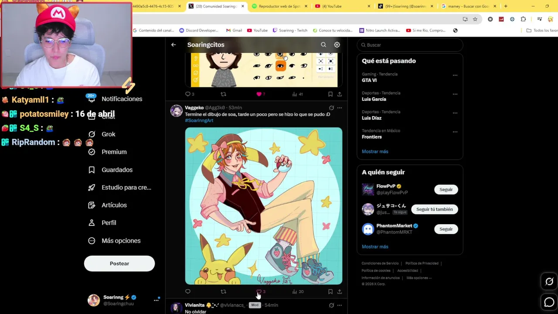
Task: Open Perfil in the sidebar
Action: (x=102, y=223)
